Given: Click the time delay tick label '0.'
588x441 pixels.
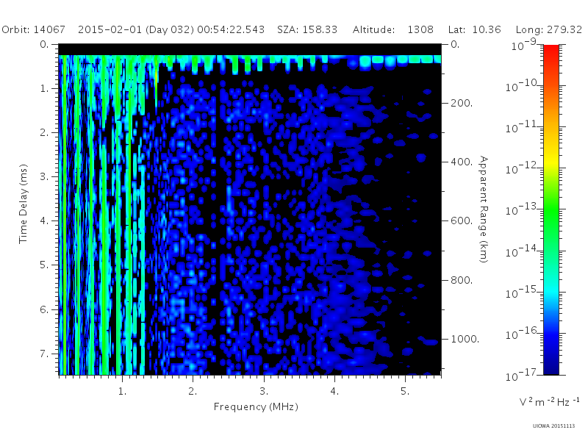Looking at the screenshot, I should tap(45, 45).
